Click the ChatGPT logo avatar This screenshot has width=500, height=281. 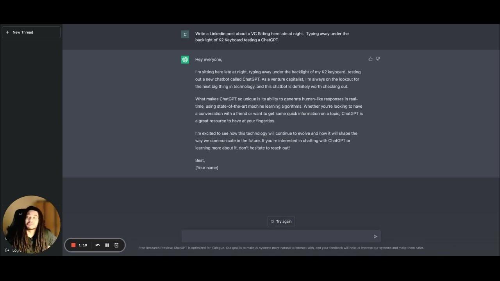(x=185, y=60)
